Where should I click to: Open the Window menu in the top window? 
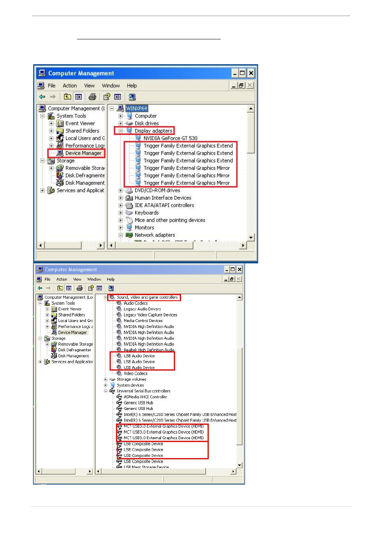(x=111, y=86)
